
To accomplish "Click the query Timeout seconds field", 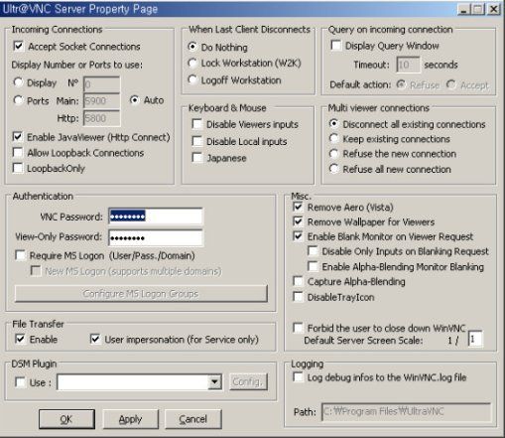I will click(408, 65).
